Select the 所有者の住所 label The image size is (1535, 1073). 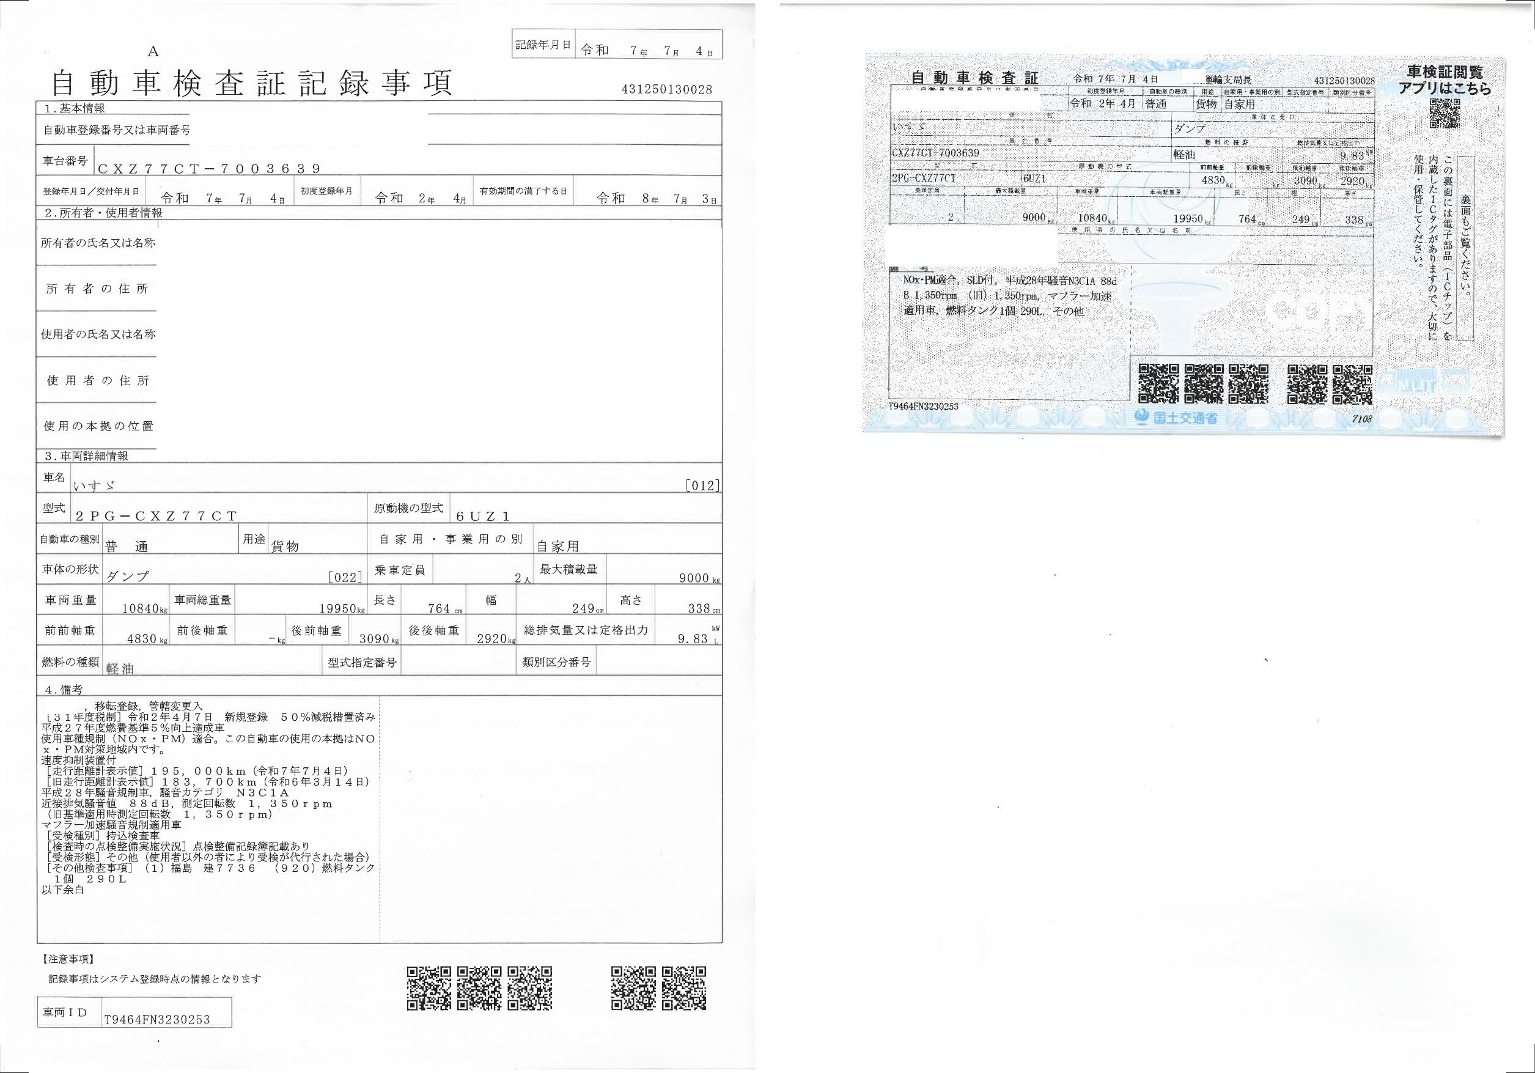tap(98, 289)
